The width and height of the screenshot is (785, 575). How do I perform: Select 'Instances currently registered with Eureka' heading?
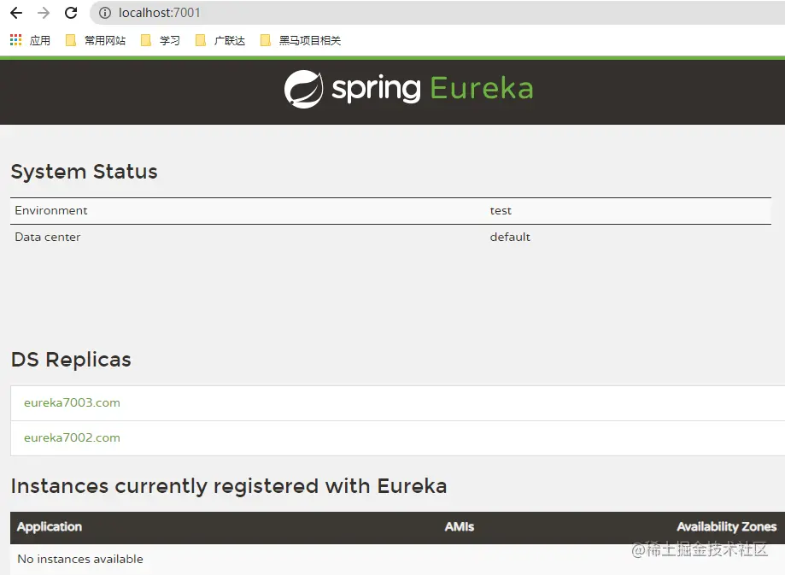[x=229, y=486]
